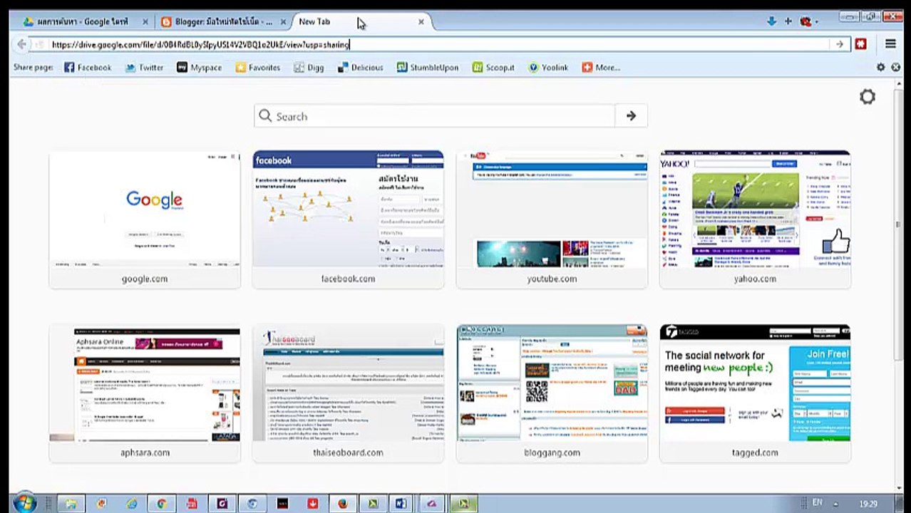
Task: Open the browser hamburger menu
Action: click(x=890, y=44)
